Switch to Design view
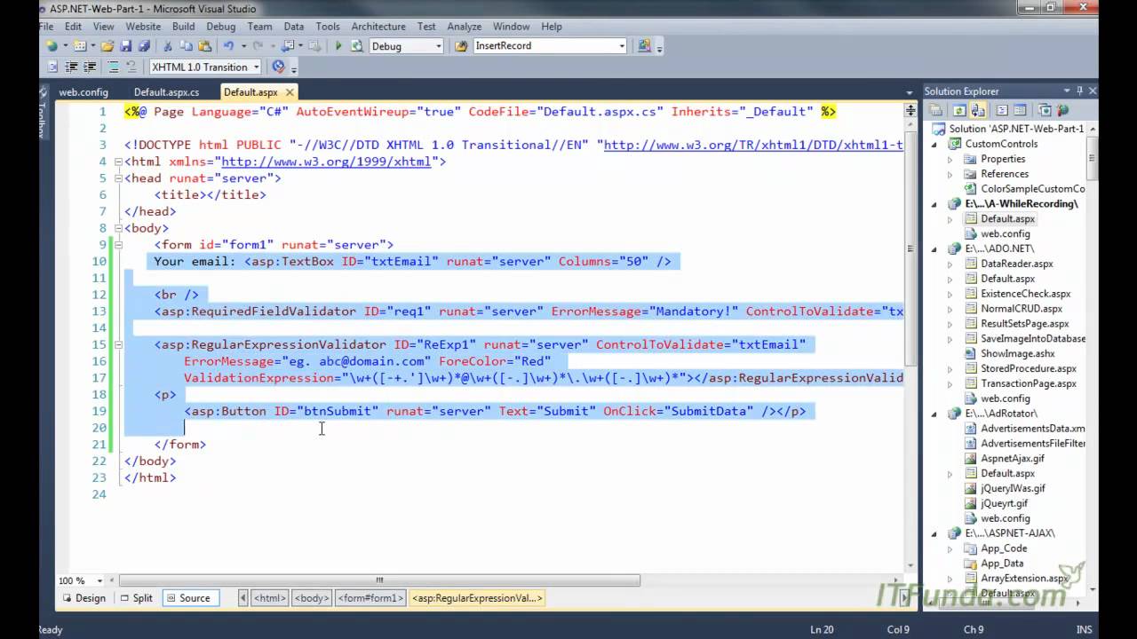Viewport: 1137px width, 639px height. 83,598
